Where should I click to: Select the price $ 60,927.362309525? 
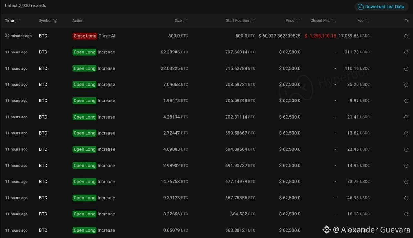[279, 36]
